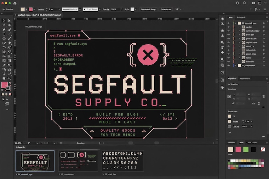Activate the Type tool
This screenshot has width=269, height=179.
click(4, 34)
